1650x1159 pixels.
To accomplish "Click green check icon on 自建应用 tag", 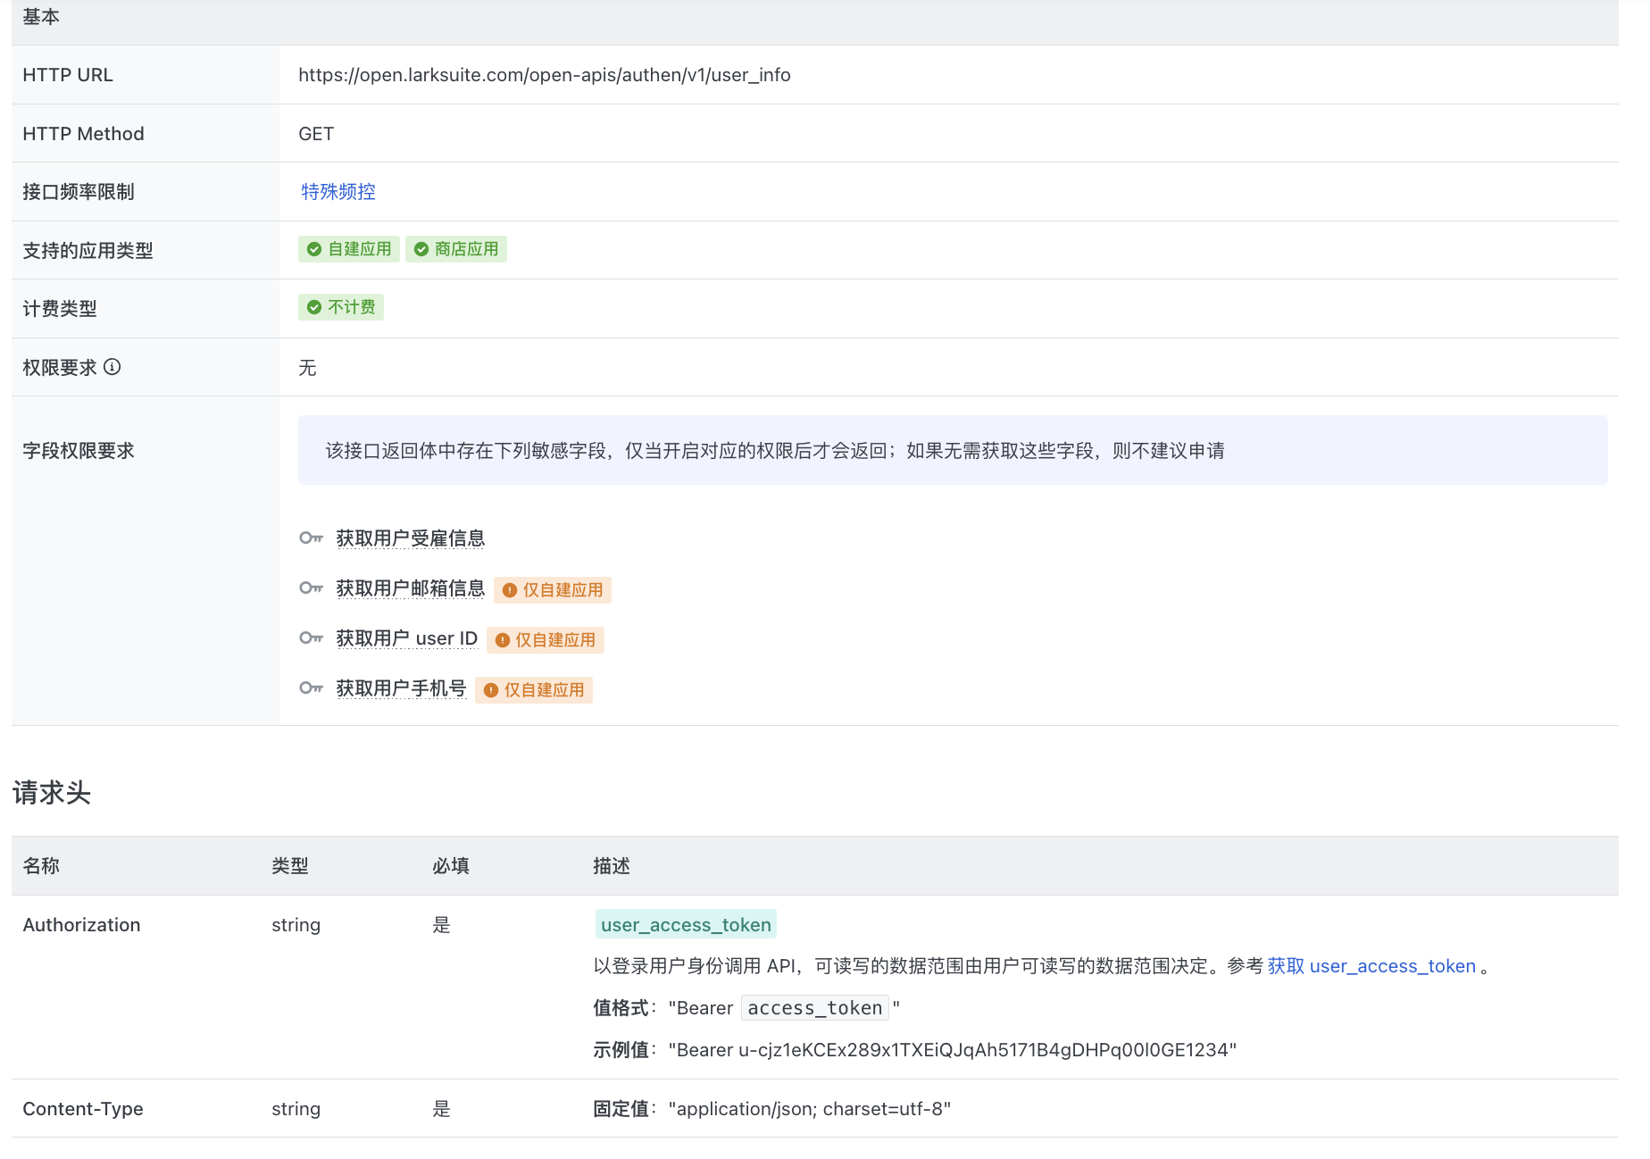I will click(314, 249).
